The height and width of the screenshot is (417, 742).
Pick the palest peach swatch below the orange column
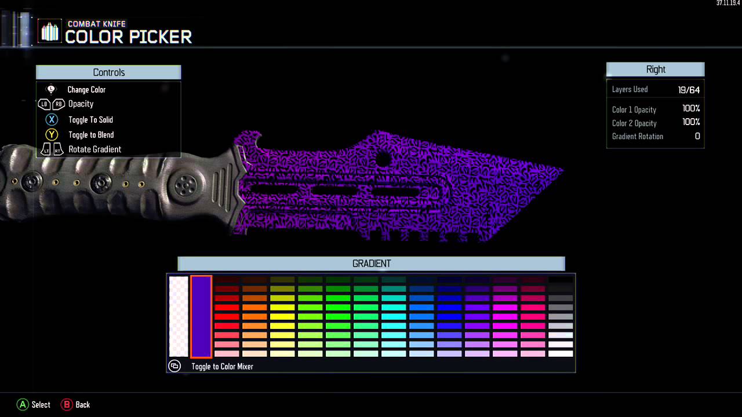click(254, 353)
